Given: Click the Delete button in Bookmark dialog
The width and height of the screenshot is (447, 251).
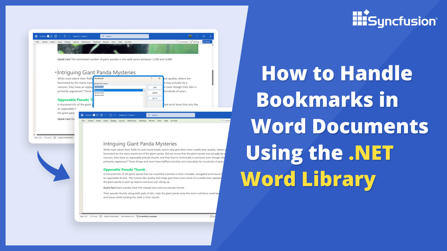Looking at the screenshot, I should pyautogui.click(x=155, y=93).
